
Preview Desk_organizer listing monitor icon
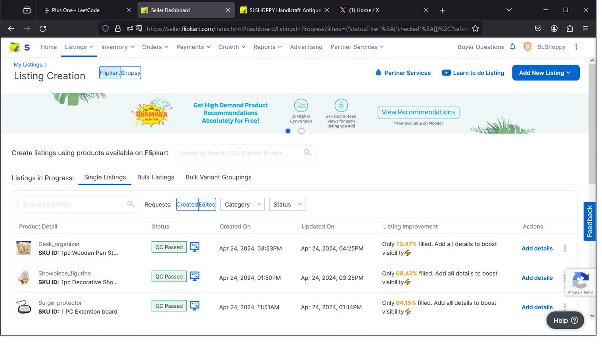click(x=195, y=247)
